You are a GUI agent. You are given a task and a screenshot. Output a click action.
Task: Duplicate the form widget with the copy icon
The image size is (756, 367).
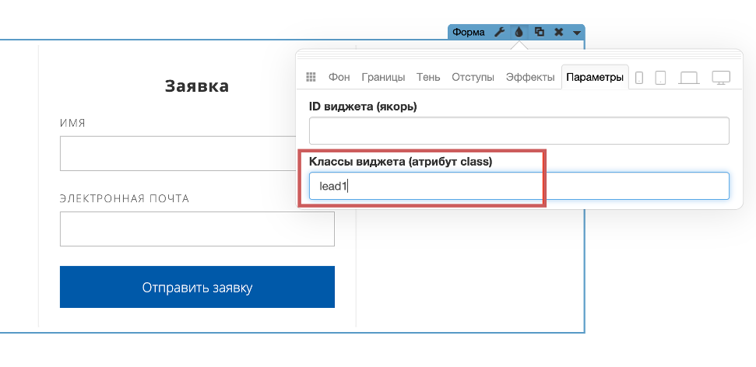539,32
